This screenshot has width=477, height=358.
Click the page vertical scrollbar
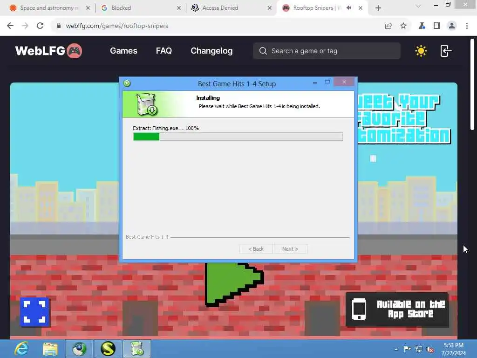click(472, 85)
